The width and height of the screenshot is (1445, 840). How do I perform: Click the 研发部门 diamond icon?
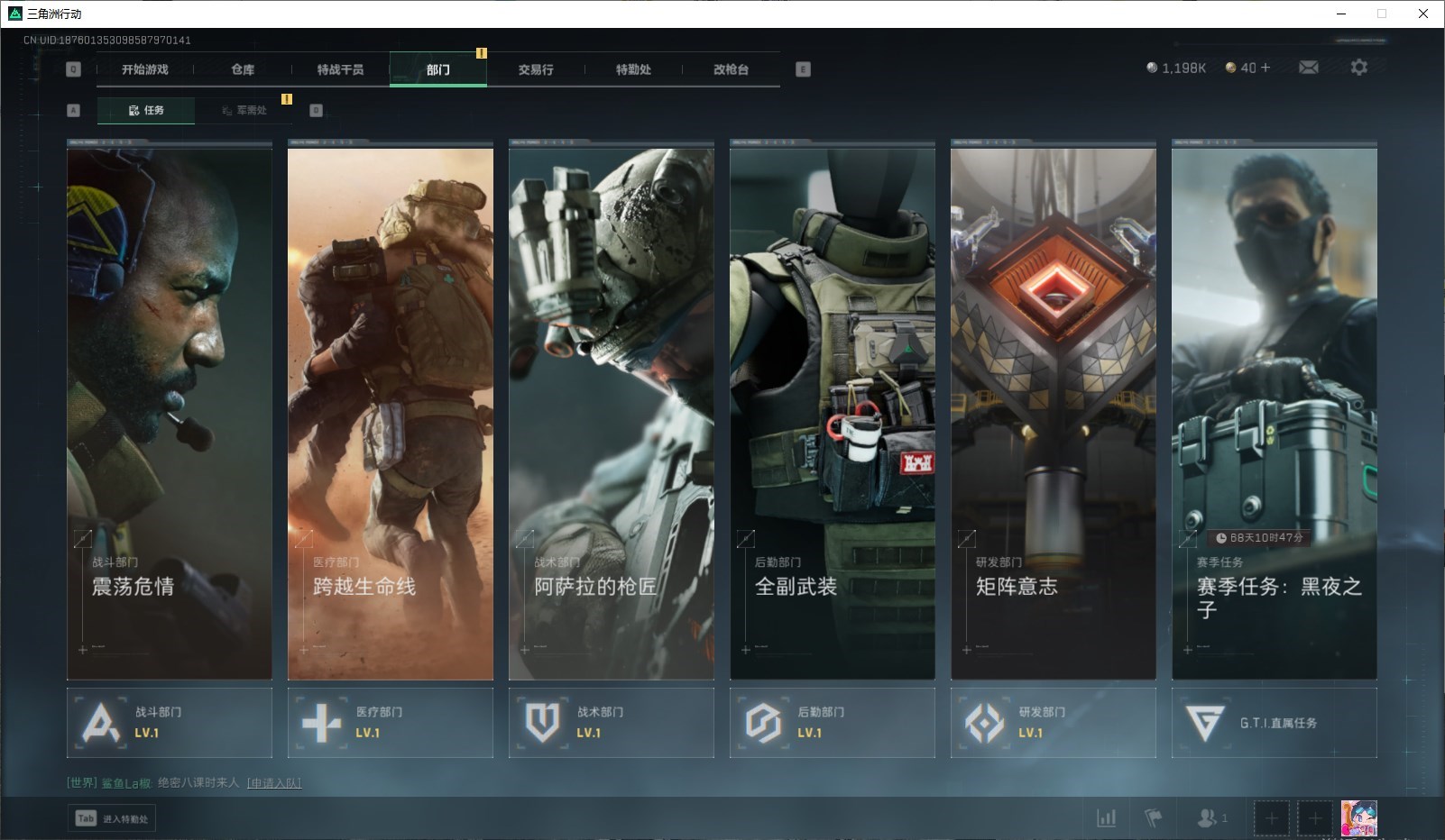coord(984,723)
